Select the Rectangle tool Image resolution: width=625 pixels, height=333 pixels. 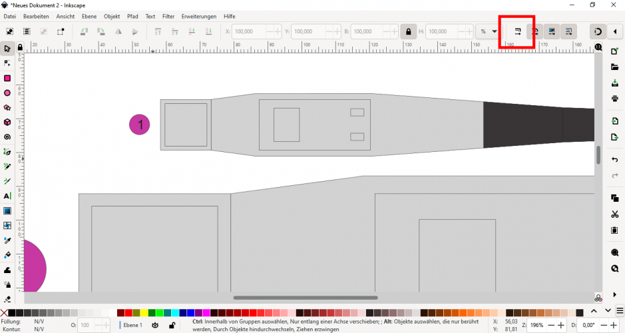pos(7,78)
